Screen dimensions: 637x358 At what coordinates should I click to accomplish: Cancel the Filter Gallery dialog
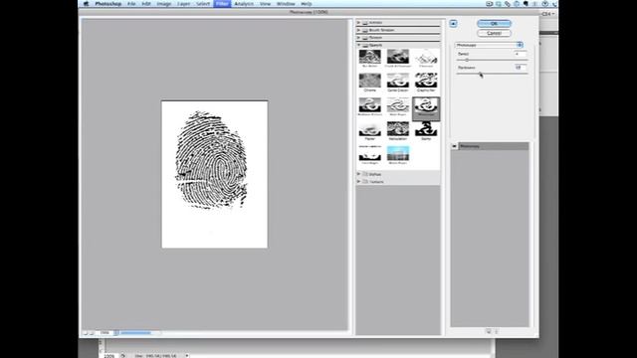(x=494, y=33)
